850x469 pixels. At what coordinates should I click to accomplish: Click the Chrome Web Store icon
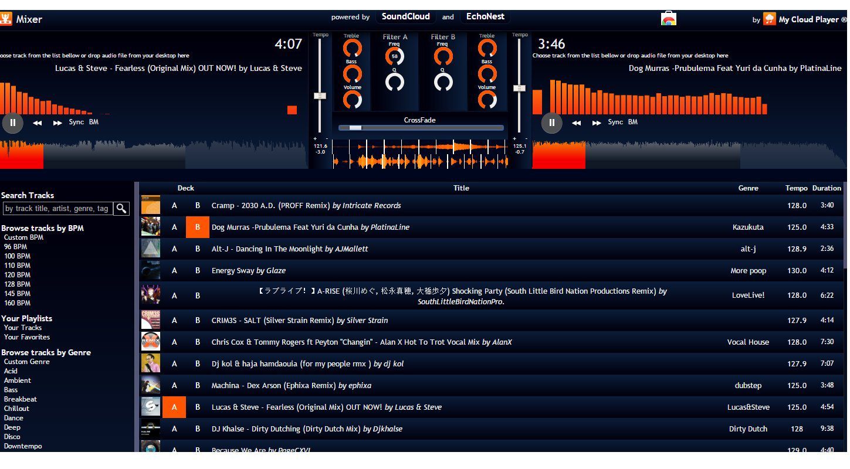(669, 18)
